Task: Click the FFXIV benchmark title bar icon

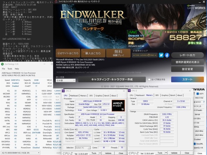Action: [56, 2]
